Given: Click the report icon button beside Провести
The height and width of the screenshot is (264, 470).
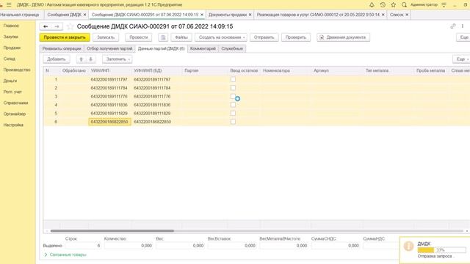Looking at the screenshot, I should click(x=163, y=37).
